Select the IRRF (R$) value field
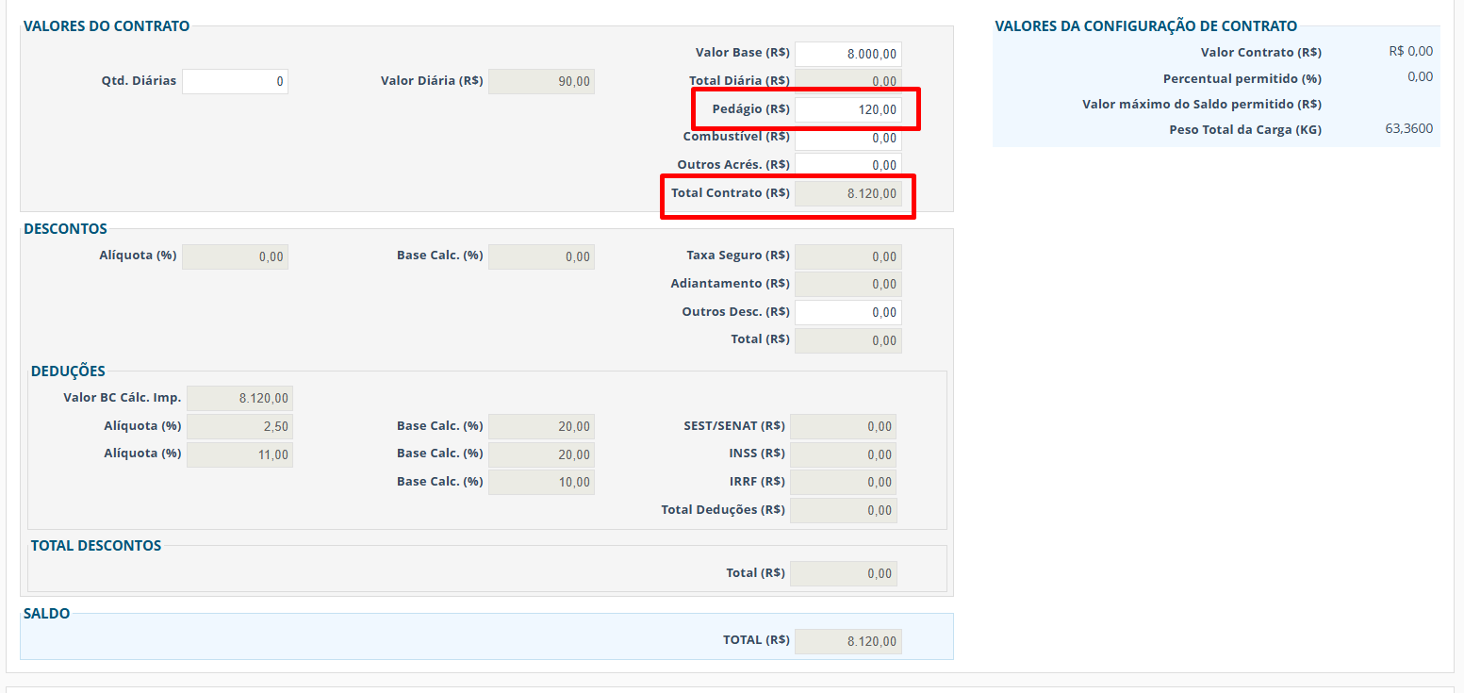The image size is (1464, 693). click(x=843, y=483)
